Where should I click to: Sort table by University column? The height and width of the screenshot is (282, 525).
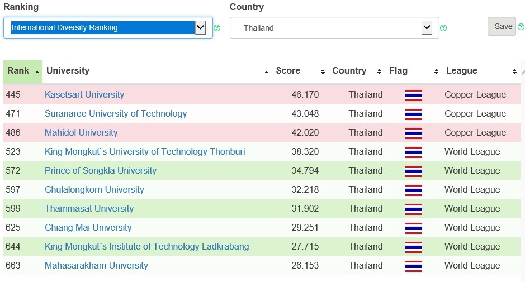click(157, 71)
